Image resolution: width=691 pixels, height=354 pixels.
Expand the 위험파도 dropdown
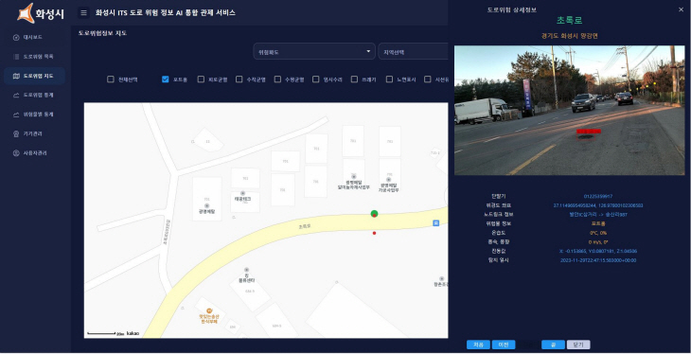click(314, 51)
